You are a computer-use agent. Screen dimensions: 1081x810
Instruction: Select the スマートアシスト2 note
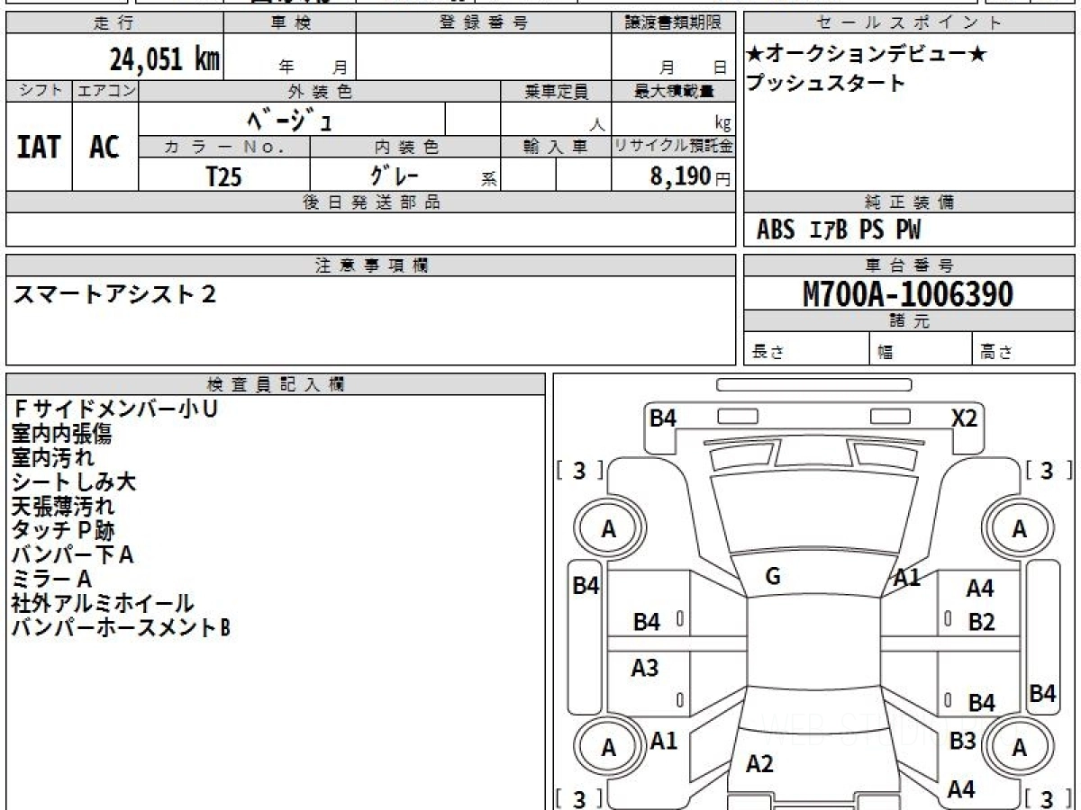coord(114,293)
